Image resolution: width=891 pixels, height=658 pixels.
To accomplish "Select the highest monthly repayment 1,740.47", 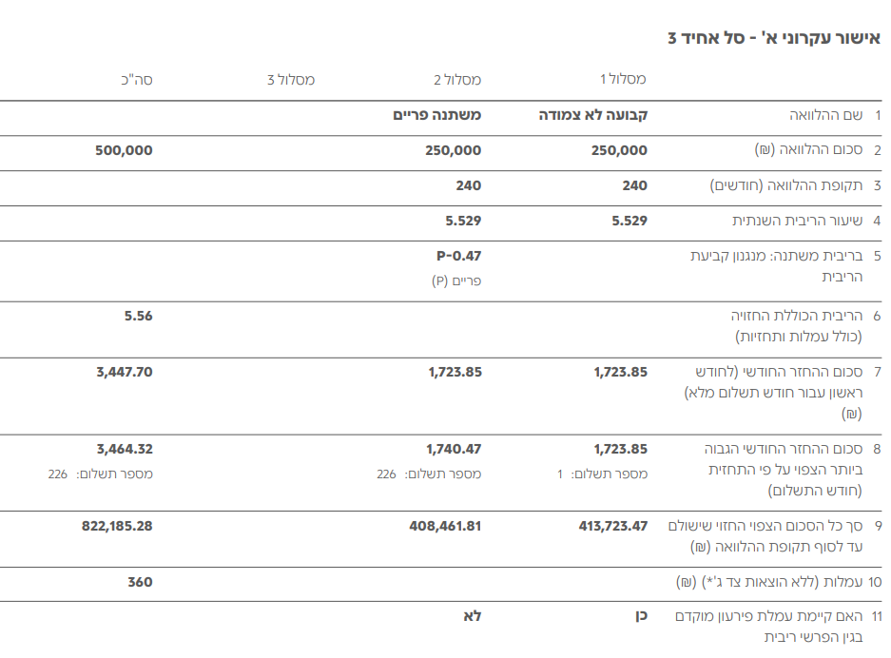I will tap(454, 449).
